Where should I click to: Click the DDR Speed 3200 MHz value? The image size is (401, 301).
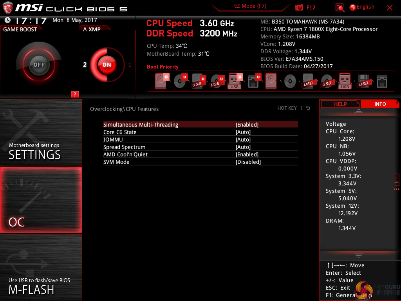(x=219, y=33)
